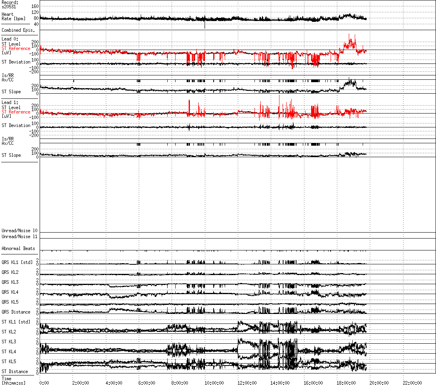The height and width of the screenshot is (385, 436).
Task: Select the Lead 0 heading
Action: 10,39
